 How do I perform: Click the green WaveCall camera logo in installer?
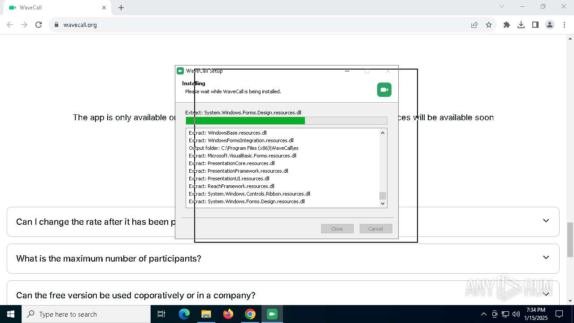click(384, 90)
